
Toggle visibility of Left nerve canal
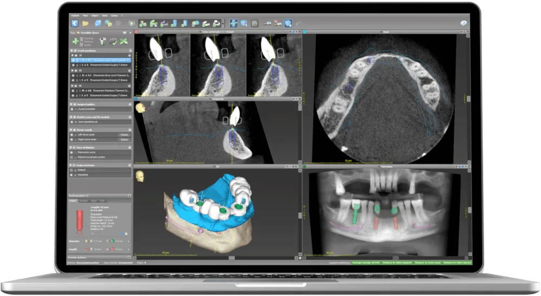72,135
